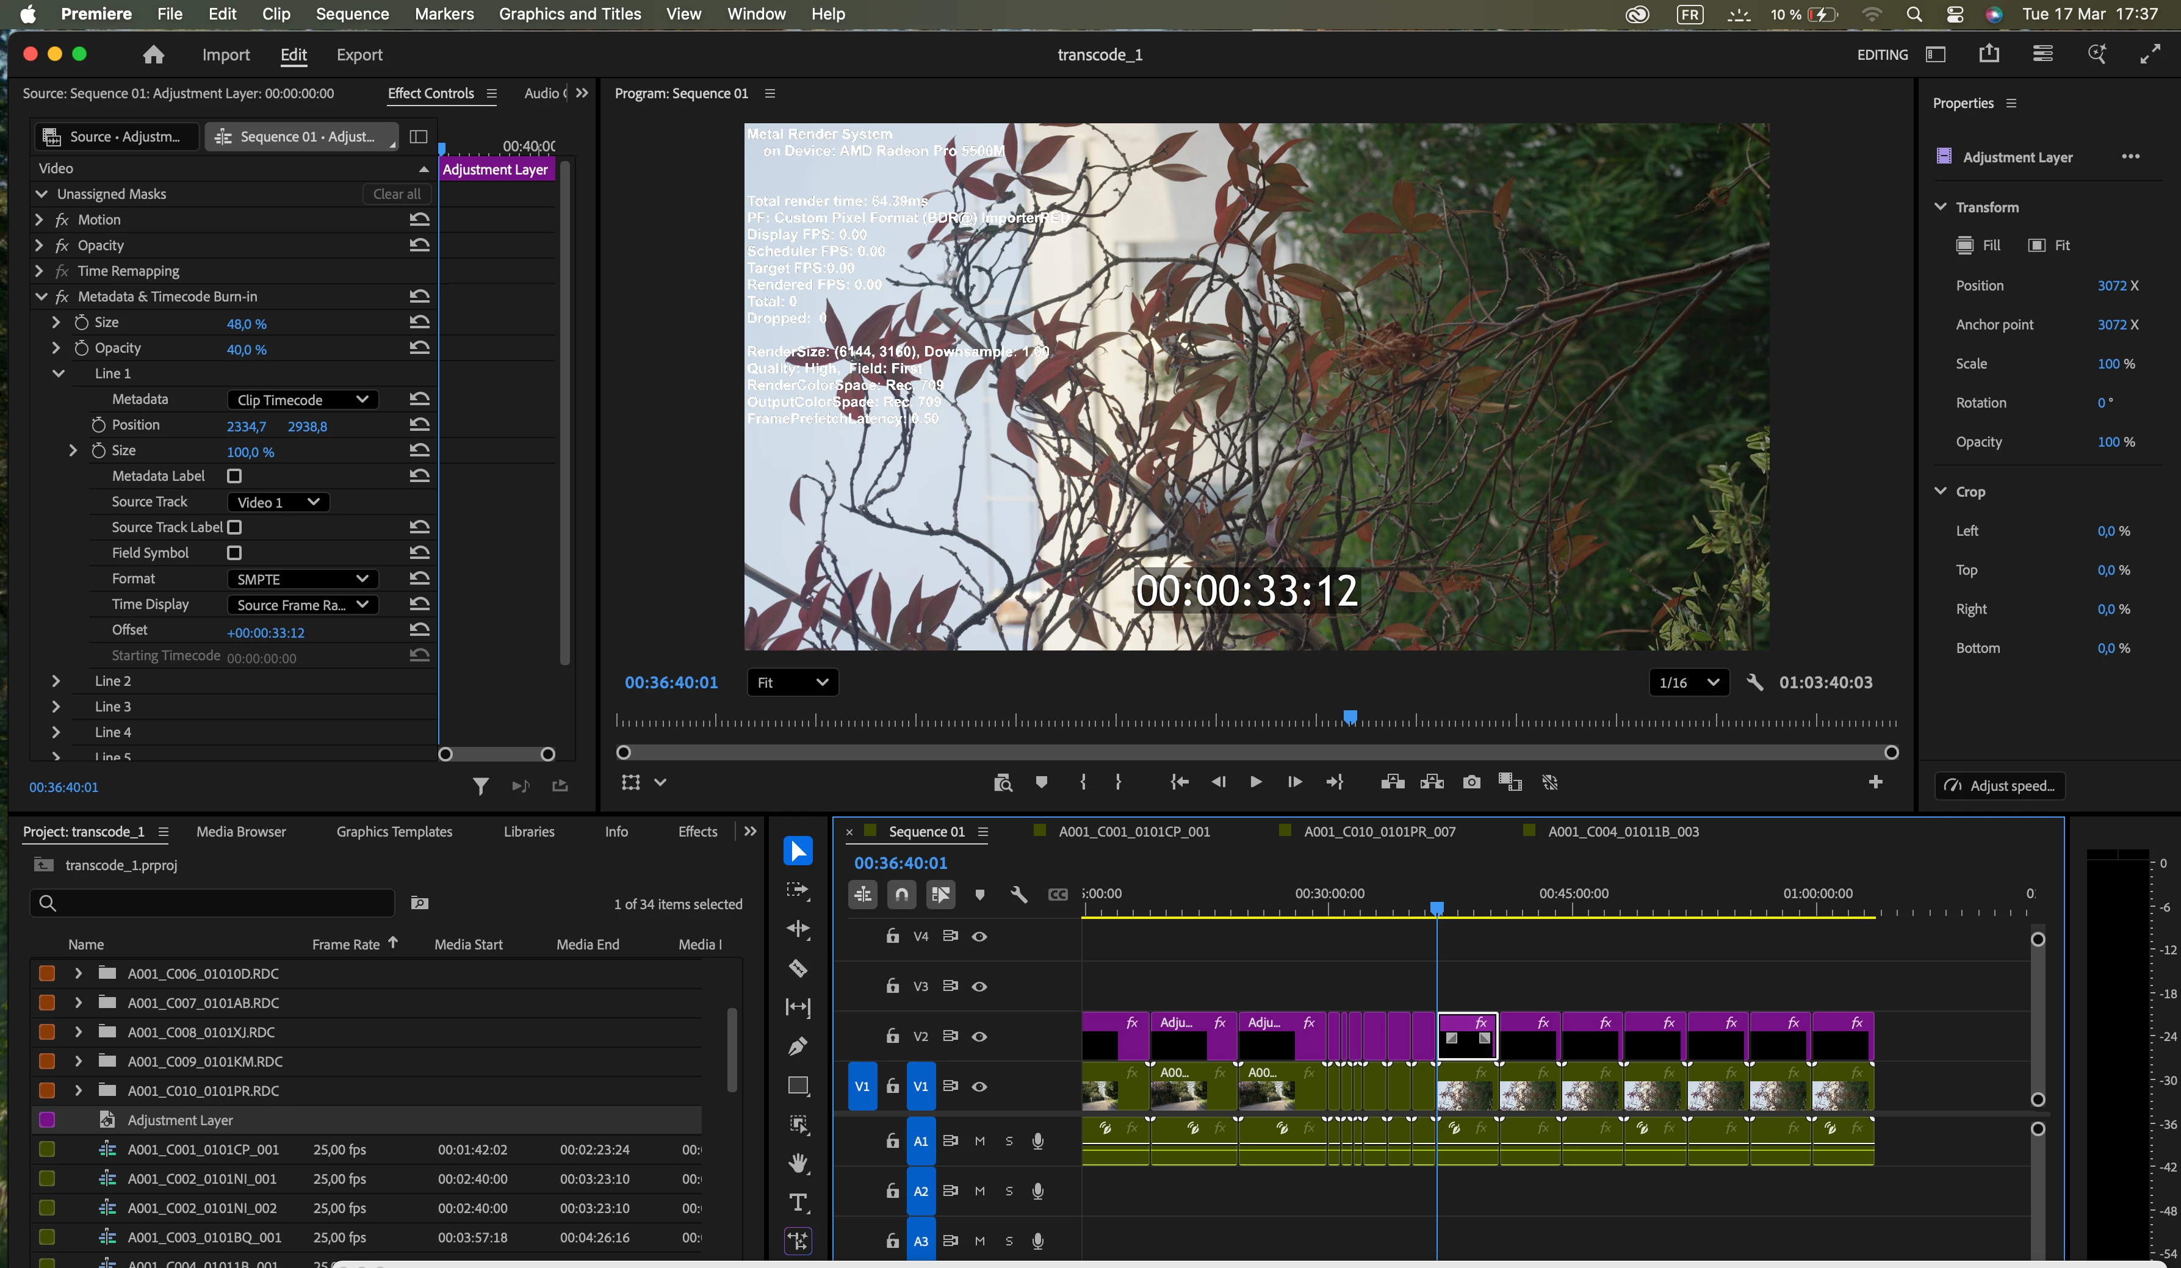Viewport: 2181px width, 1268px height.
Task: Click the Export Frame camera icon
Action: (x=1471, y=782)
